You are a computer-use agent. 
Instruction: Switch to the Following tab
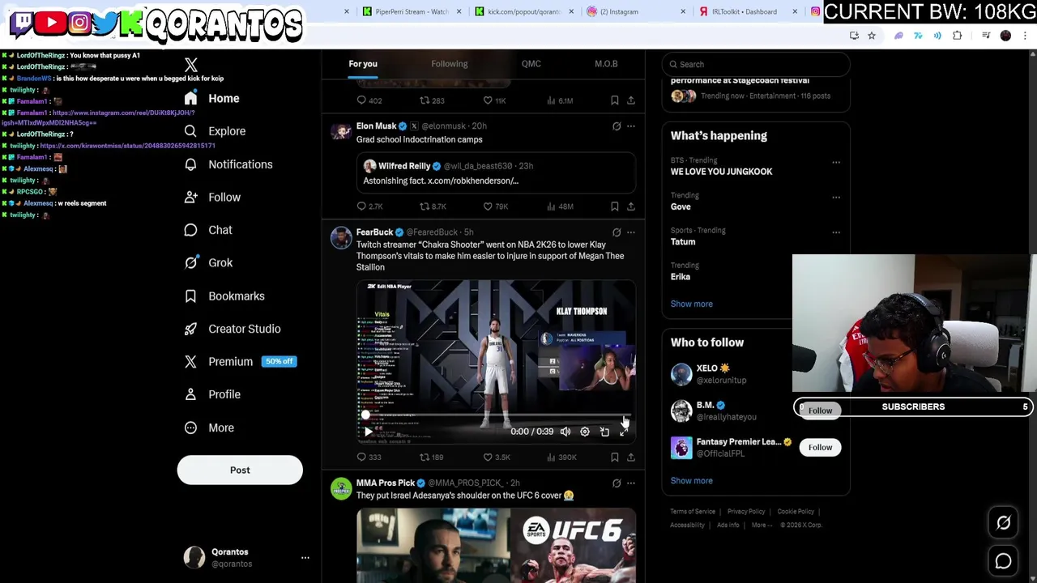point(450,64)
